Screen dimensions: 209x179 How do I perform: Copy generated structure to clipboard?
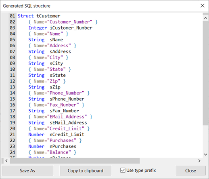86,171
